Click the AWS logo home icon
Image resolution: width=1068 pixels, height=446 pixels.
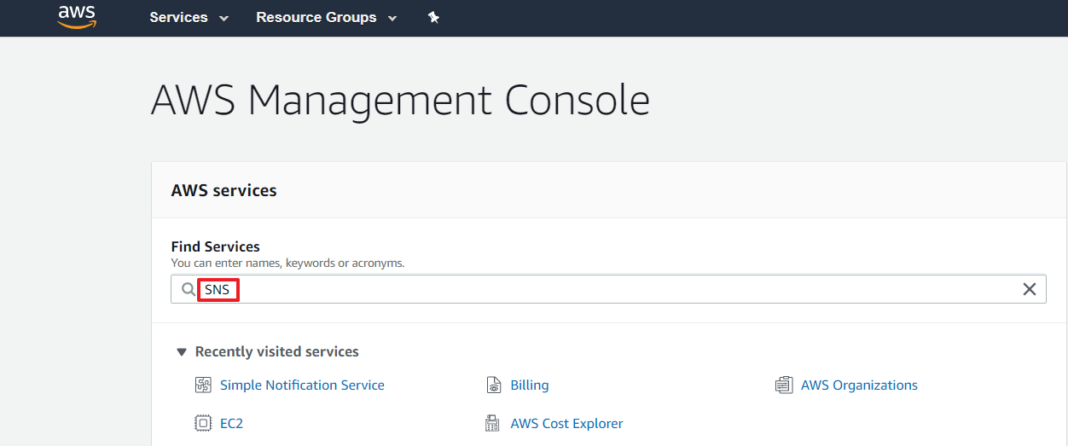pos(77,17)
